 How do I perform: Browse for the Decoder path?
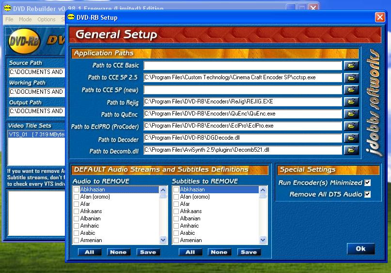(x=351, y=138)
